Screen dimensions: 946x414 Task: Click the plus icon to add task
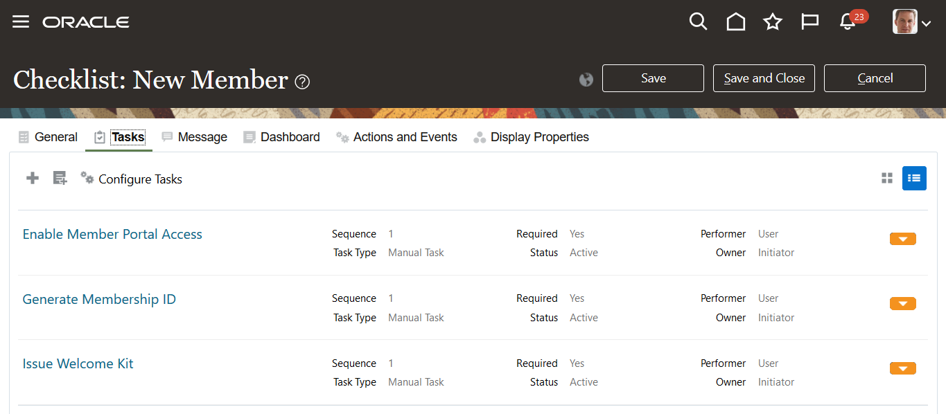click(33, 179)
